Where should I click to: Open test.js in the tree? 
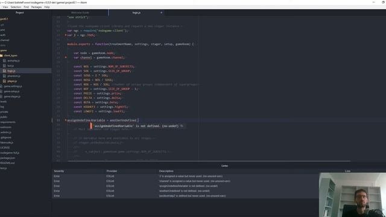[4, 168]
